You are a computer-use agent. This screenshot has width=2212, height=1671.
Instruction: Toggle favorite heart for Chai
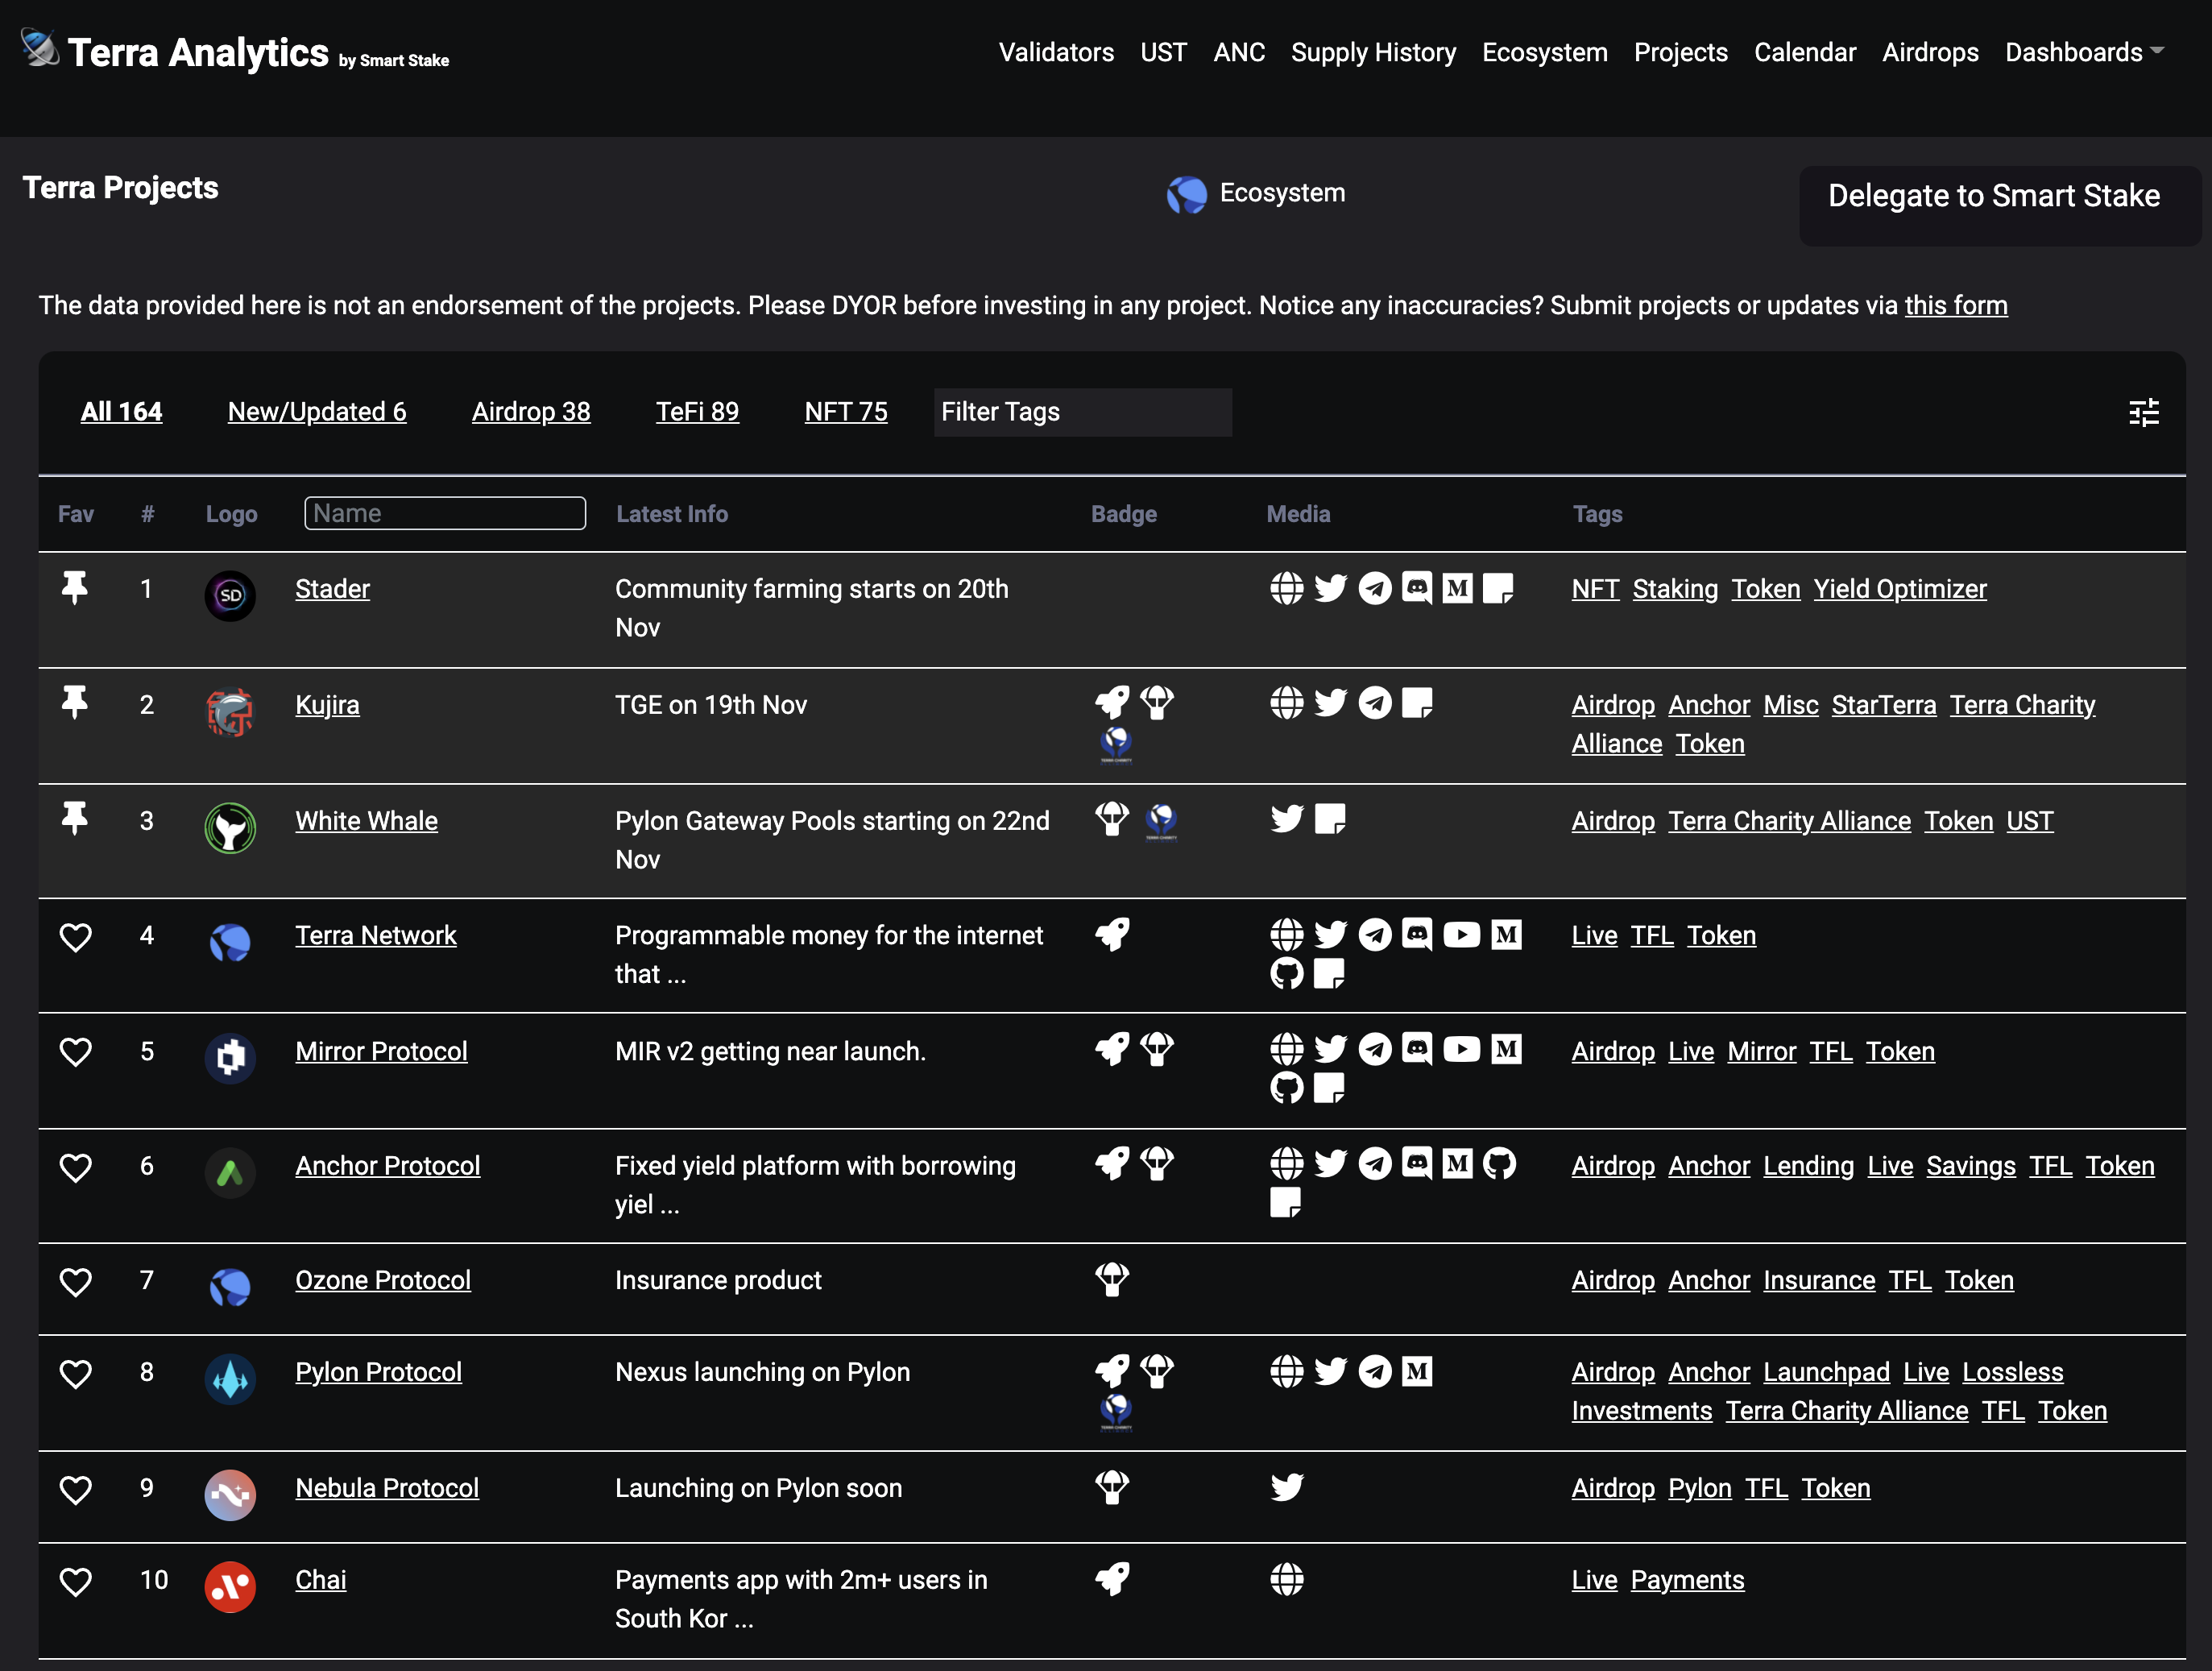[76, 1582]
